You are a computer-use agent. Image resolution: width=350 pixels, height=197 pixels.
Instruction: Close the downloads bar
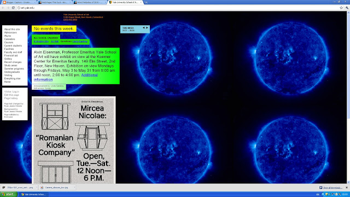tap(347, 188)
